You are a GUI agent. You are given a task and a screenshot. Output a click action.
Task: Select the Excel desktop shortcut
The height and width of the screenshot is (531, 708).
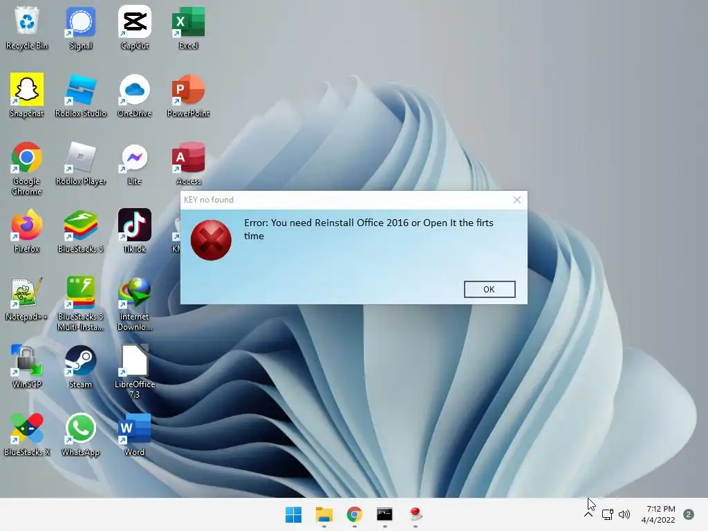[x=188, y=28]
